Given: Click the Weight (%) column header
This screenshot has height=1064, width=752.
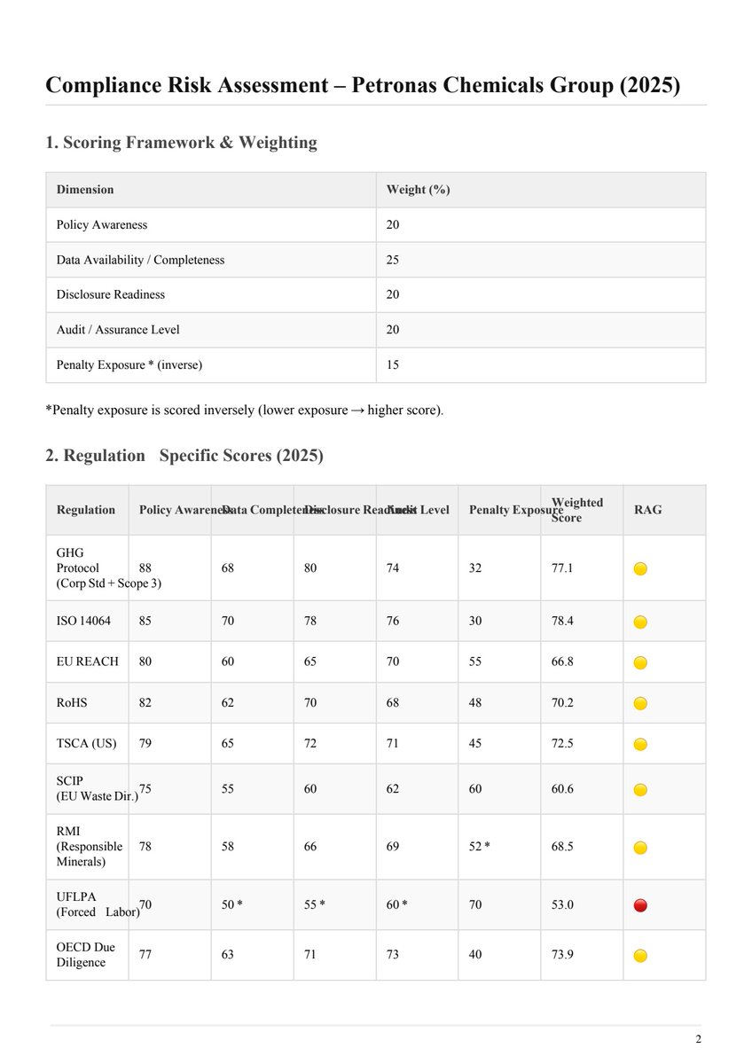Looking at the screenshot, I should tap(418, 190).
